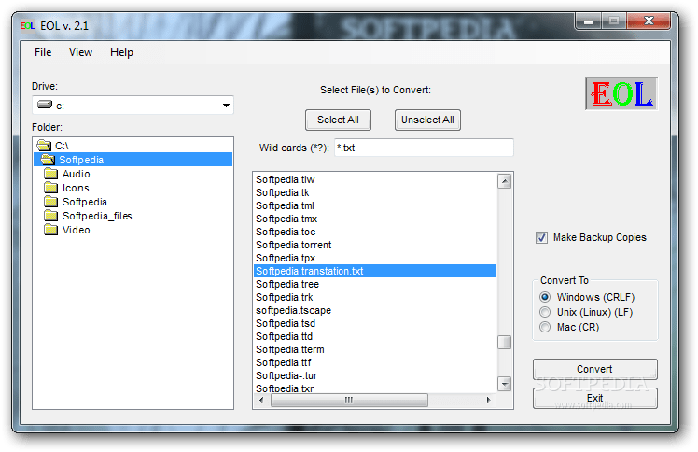698x452 pixels.
Task: Click the C:\ open folder icon
Action: [x=44, y=145]
